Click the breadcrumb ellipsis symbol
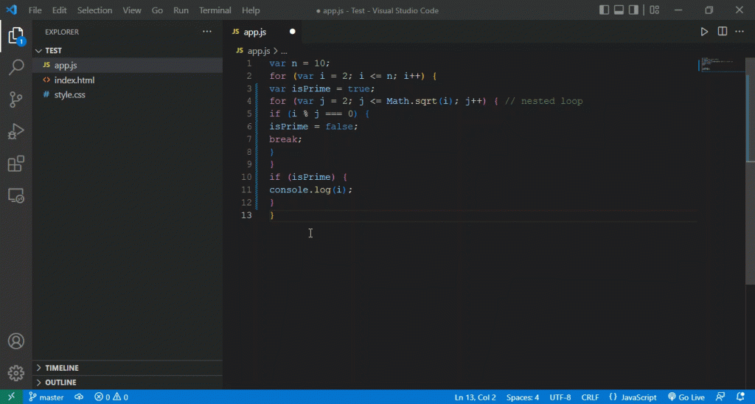Viewport: 755px width, 404px height. click(x=284, y=51)
